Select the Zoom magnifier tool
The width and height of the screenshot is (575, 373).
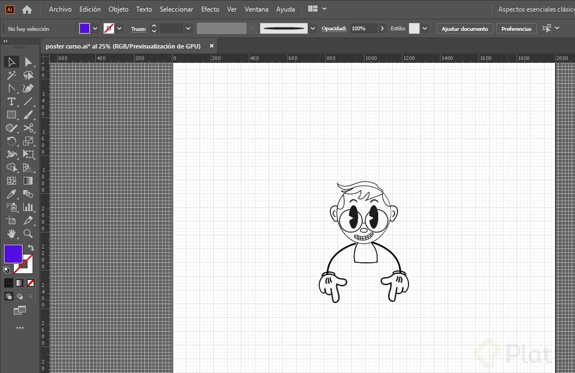(x=29, y=234)
